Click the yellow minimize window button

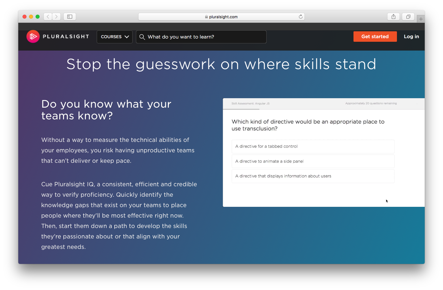[x=31, y=17]
